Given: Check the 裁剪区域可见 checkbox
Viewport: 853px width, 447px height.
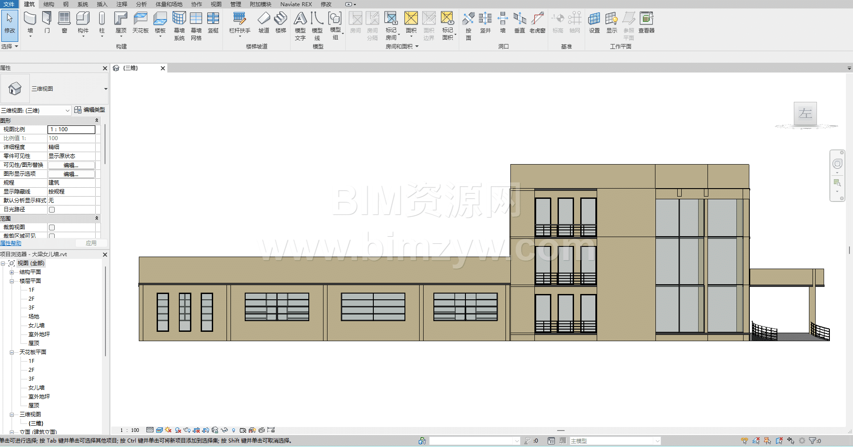Looking at the screenshot, I should pos(52,236).
